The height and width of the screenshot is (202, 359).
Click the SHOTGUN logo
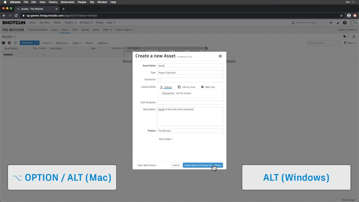pyautogui.click(x=14, y=23)
